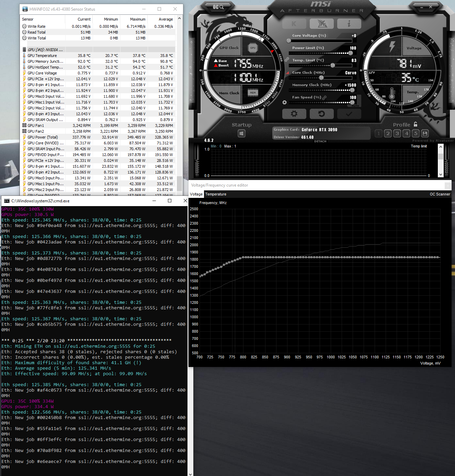Open the Afterburner information (i) button
455x476 pixels.
point(349,24)
